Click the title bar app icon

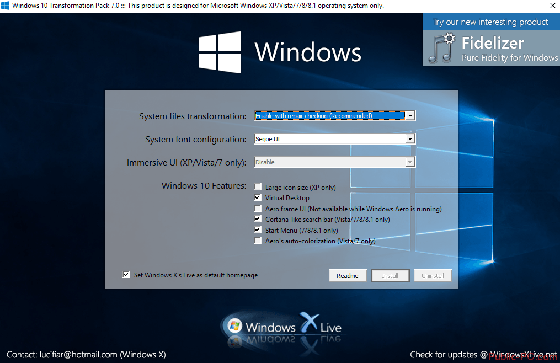pyautogui.click(x=5, y=6)
